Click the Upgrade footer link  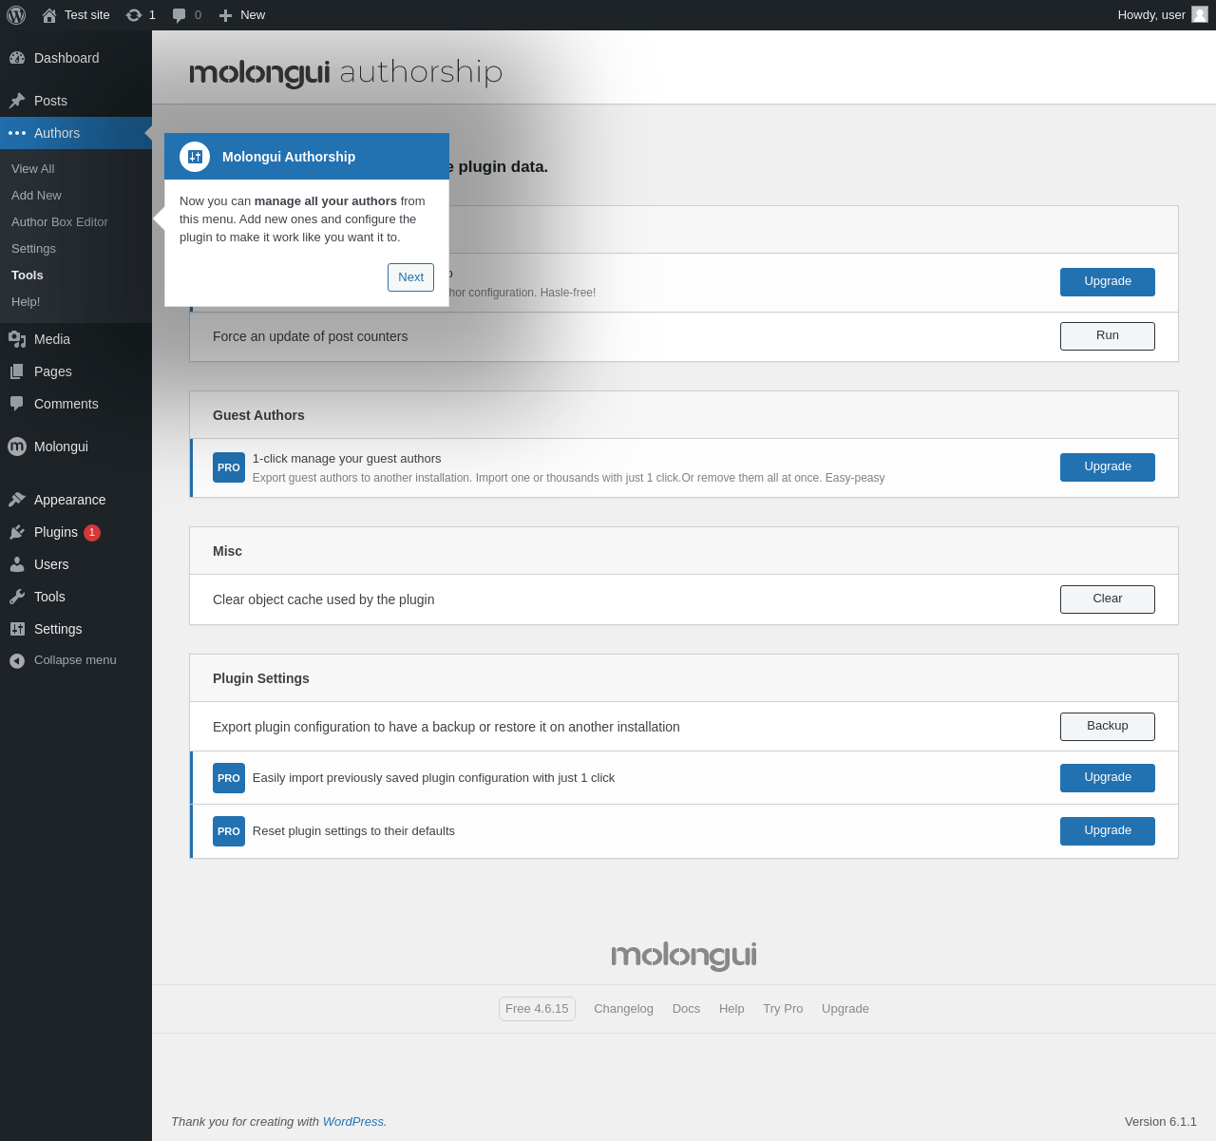tap(845, 1009)
